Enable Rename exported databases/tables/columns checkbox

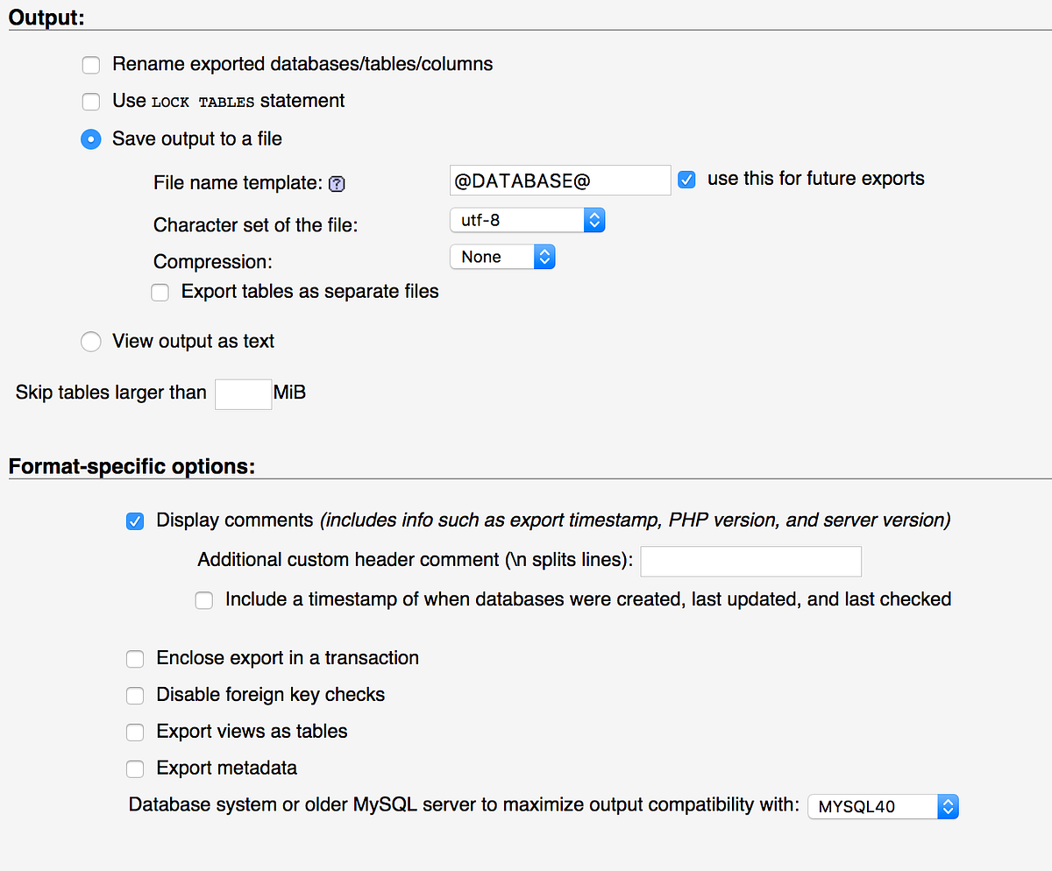pyautogui.click(x=91, y=65)
